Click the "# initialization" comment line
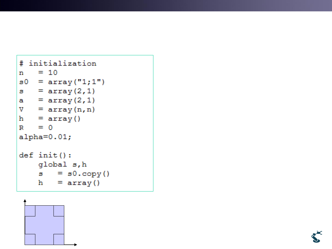 (x=58, y=64)
